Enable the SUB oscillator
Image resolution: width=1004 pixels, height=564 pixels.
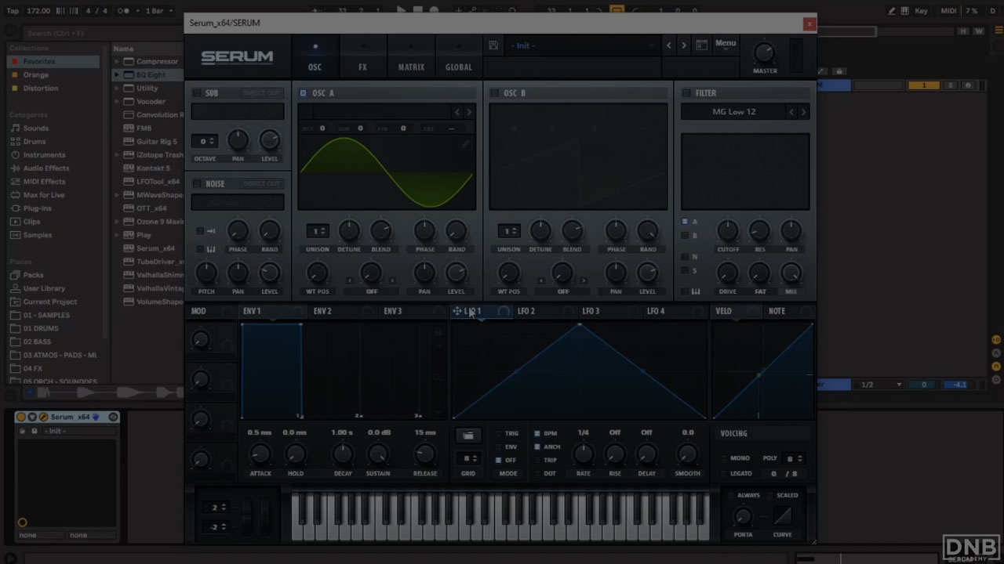tap(197, 93)
